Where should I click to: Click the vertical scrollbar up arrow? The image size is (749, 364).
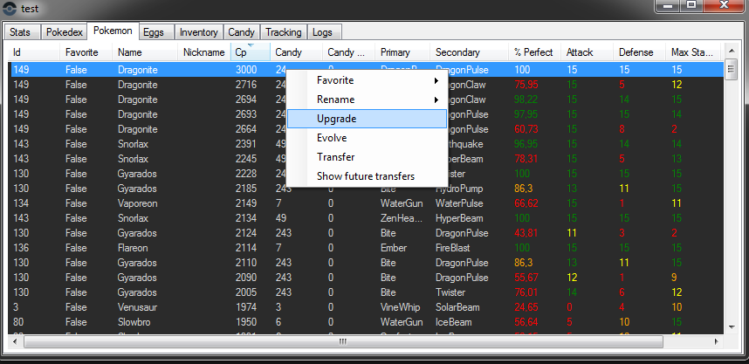coord(732,50)
